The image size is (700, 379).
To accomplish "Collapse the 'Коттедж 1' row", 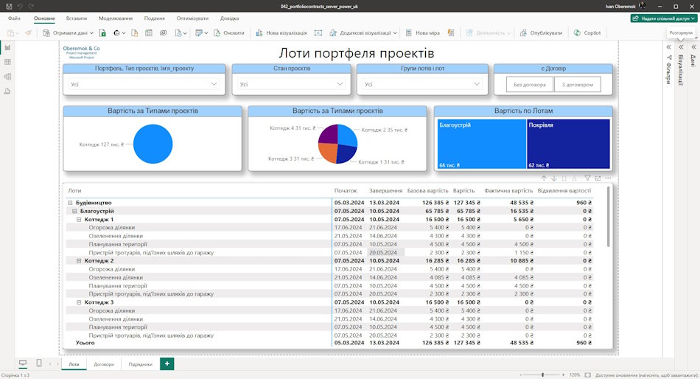I will pos(79,220).
